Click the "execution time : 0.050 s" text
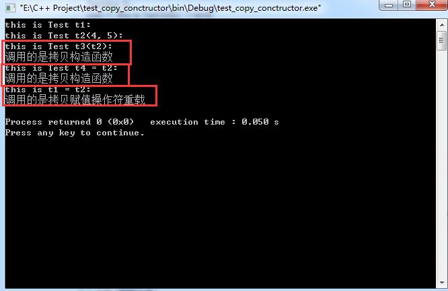 [x=215, y=122]
